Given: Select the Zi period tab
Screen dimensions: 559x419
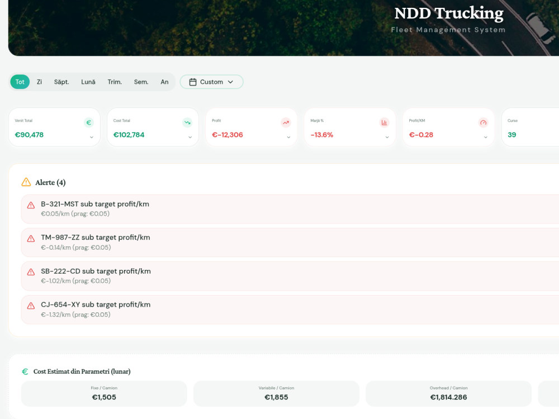Looking at the screenshot, I should pos(39,82).
